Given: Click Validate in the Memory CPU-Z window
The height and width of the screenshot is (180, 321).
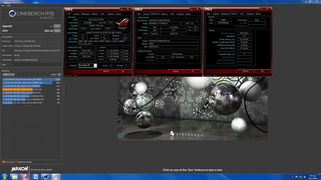Looking at the screenshot, I should pos(246,71).
